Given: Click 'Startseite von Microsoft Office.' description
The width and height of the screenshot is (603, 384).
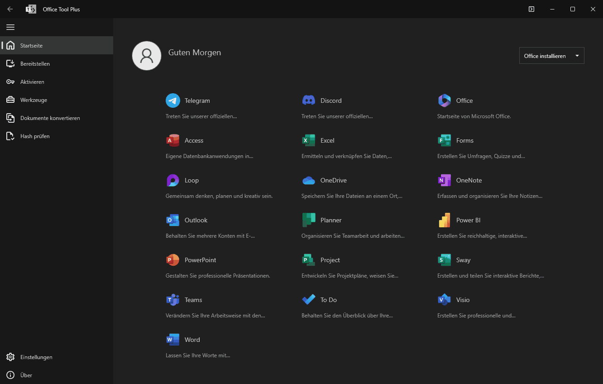Looking at the screenshot, I should pyautogui.click(x=474, y=116).
